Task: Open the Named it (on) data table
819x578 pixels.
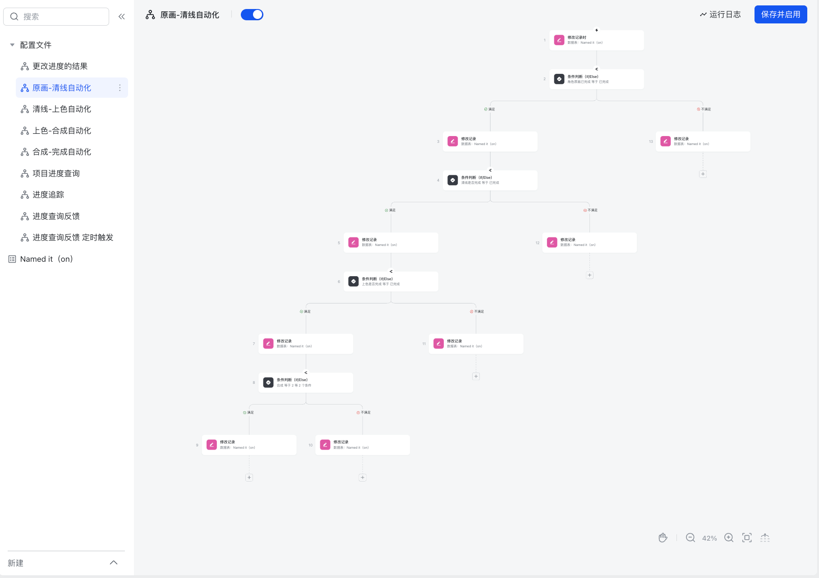Action: pyautogui.click(x=46, y=259)
